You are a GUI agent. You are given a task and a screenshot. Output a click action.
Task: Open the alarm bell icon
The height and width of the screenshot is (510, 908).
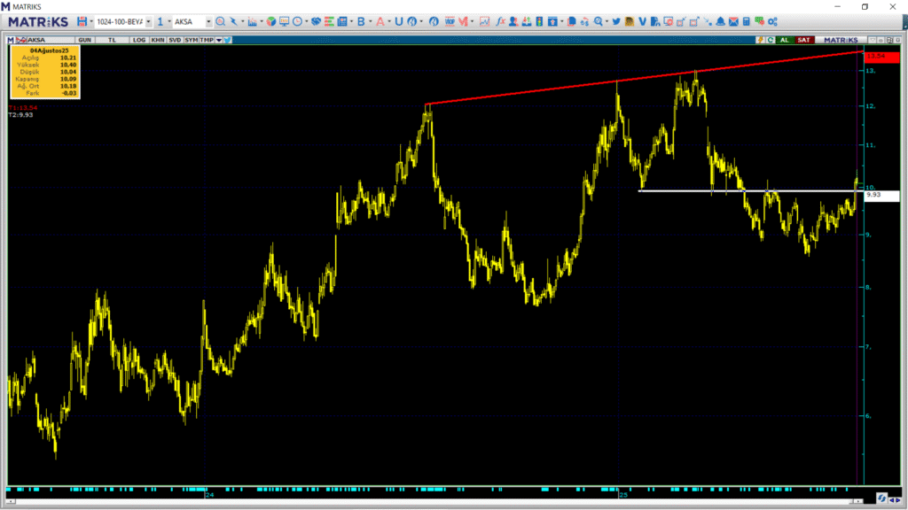pyautogui.click(x=720, y=20)
